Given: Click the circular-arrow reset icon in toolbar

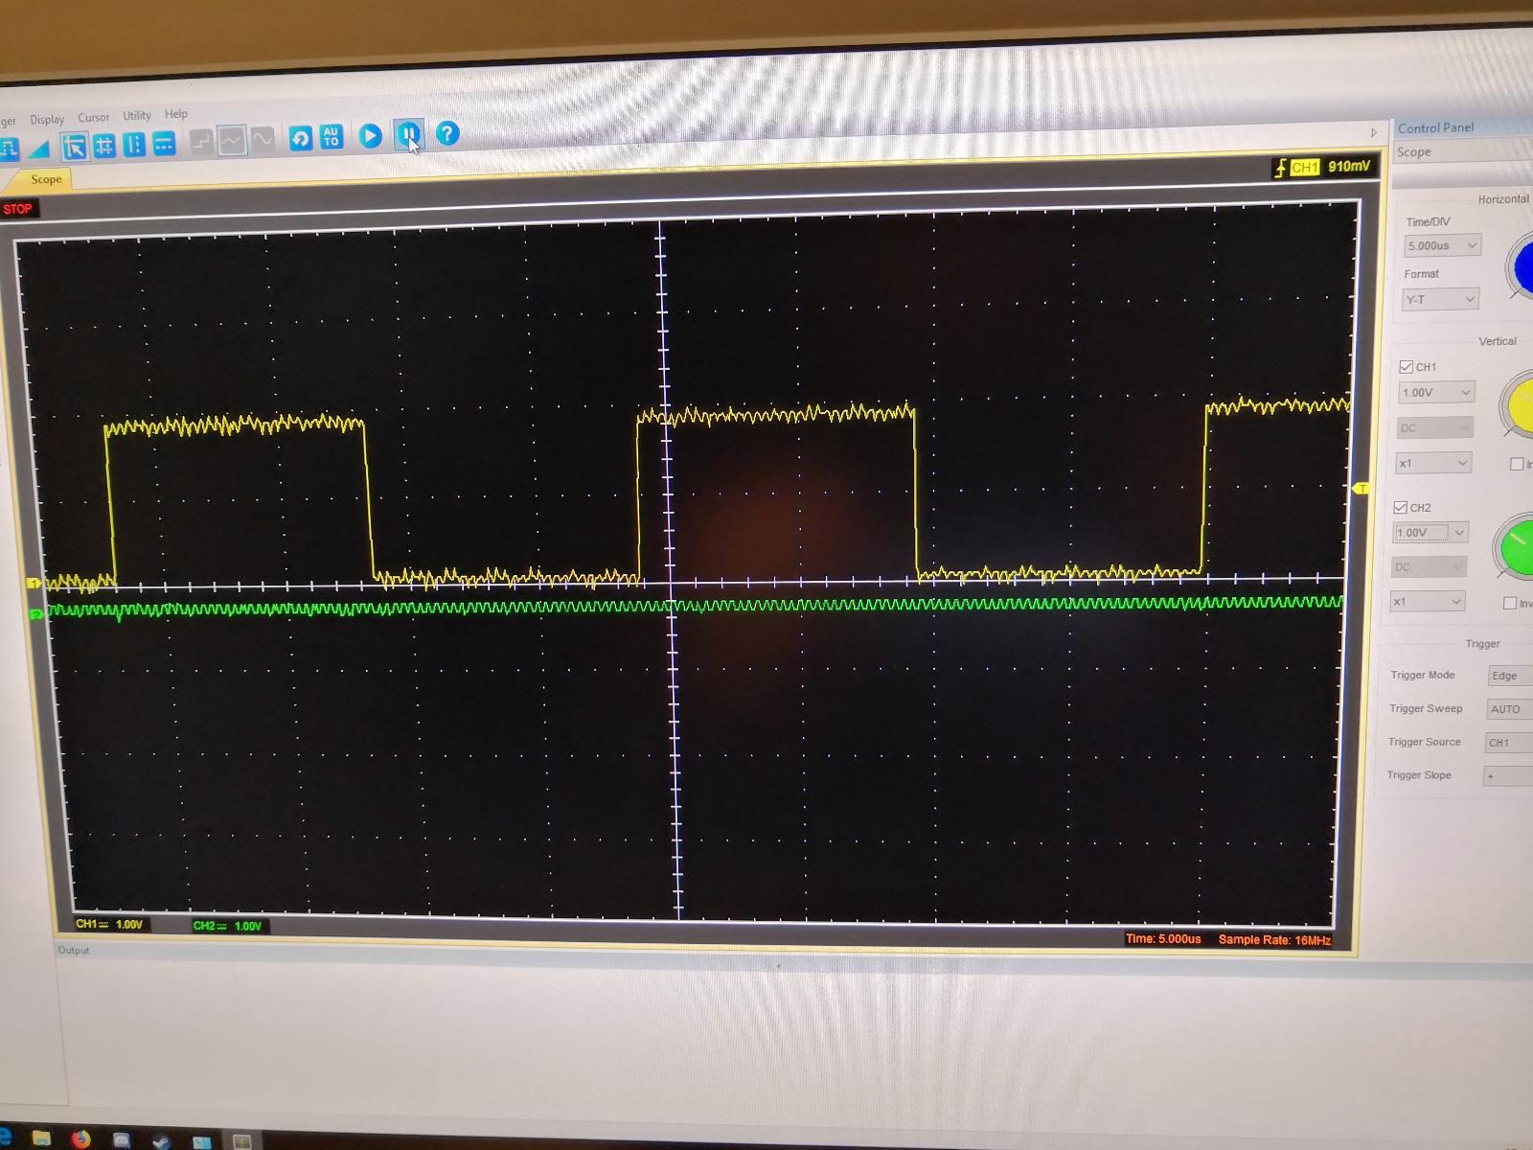Looking at the screenshot, I should 301,139.
